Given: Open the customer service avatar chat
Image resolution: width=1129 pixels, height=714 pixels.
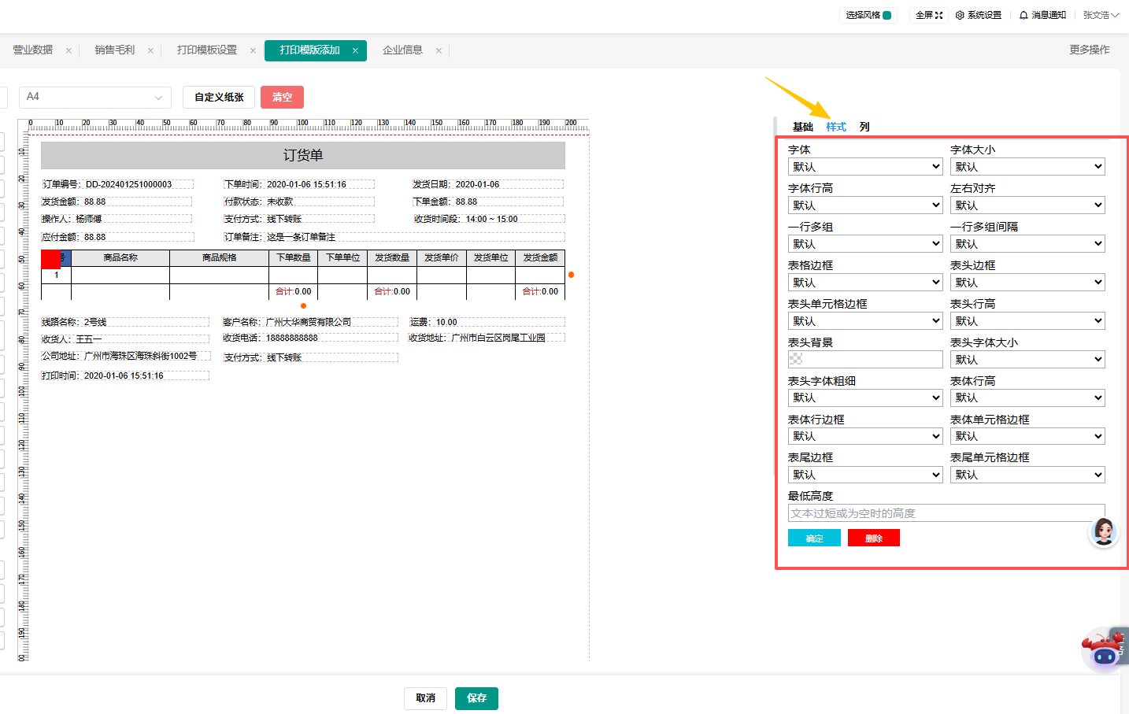Looking at the screenshot, I should coord(1103,532).
